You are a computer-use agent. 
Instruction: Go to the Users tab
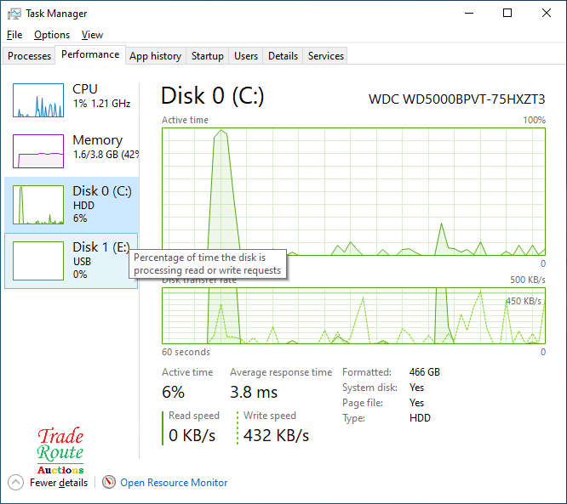click(246, 56)
